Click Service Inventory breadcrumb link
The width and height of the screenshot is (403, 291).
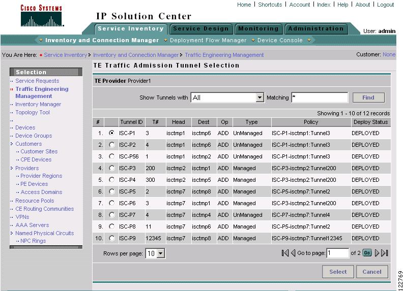pos(65,55)
